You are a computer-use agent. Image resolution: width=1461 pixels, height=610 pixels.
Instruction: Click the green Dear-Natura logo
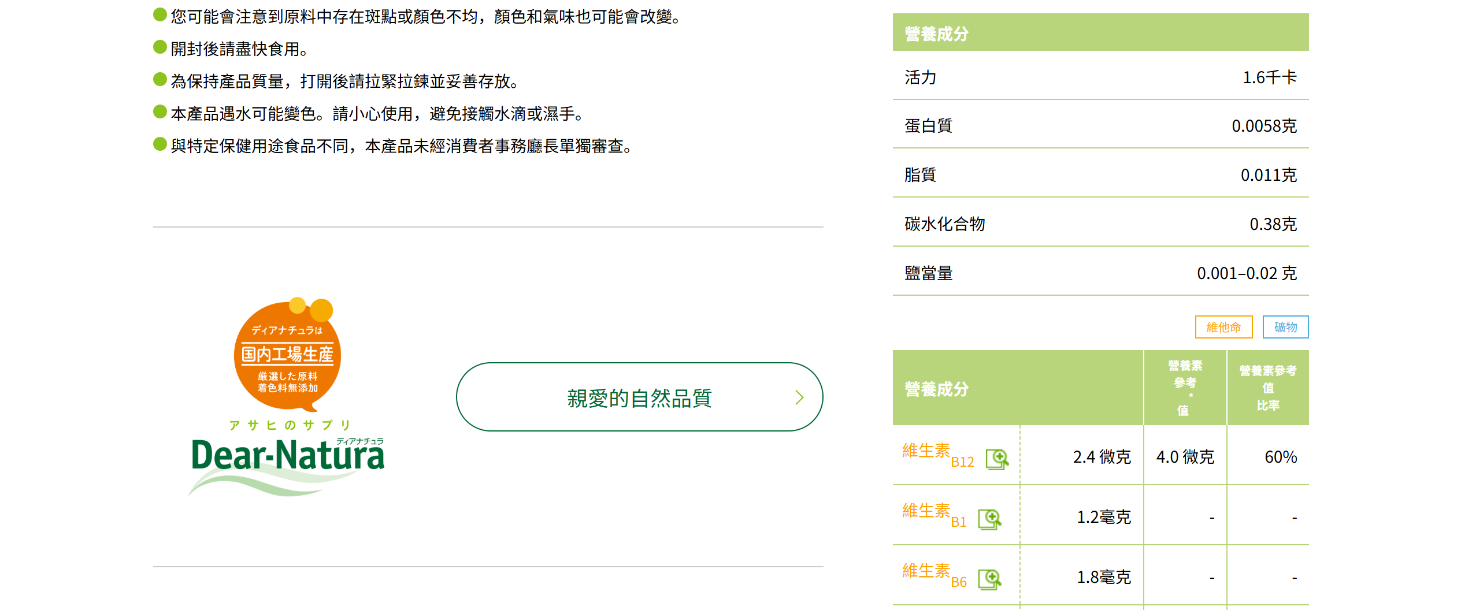288,456
